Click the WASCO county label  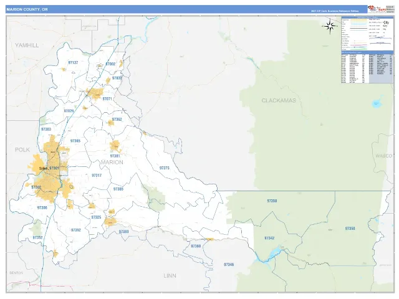click(x=384, y=156)
